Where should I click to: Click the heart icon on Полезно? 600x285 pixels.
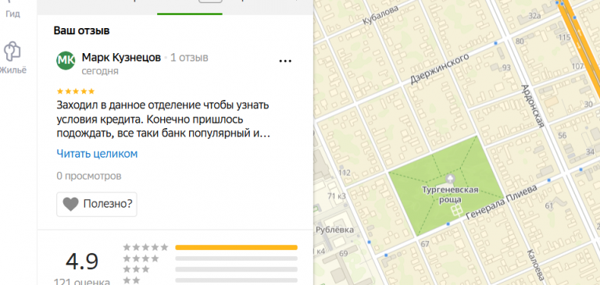coord(71,205)
